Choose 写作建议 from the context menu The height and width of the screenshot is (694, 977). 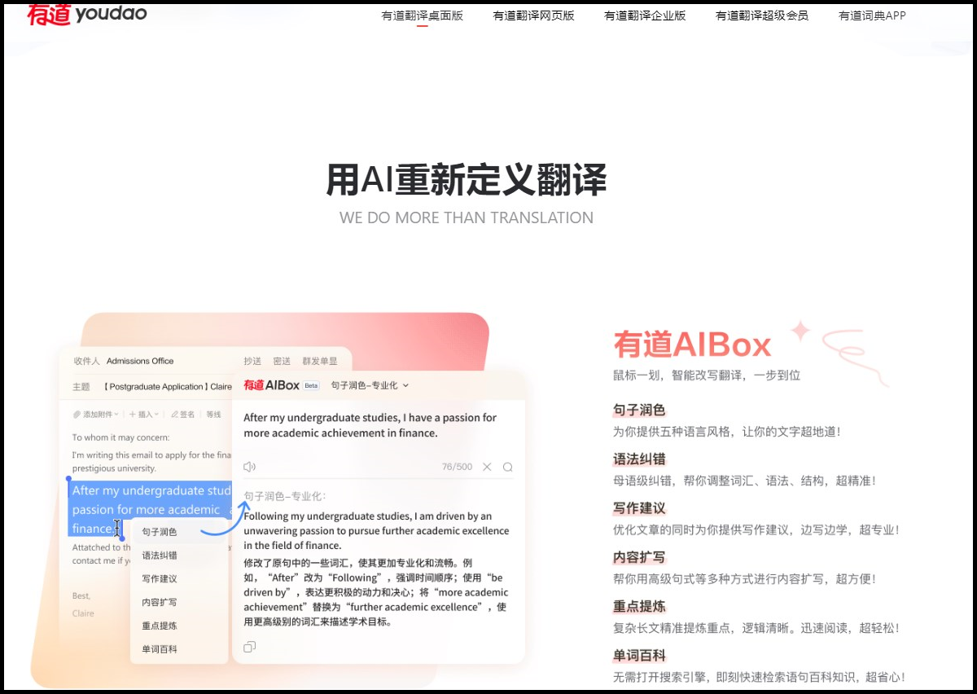160,579
